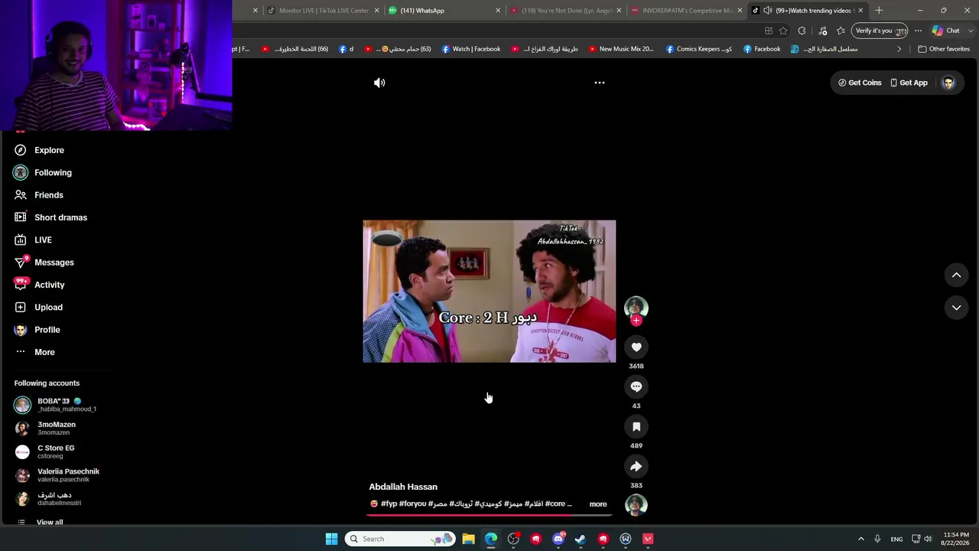
Task: Open Edge settings and more ellipsis
Action: tap(918, 31)
